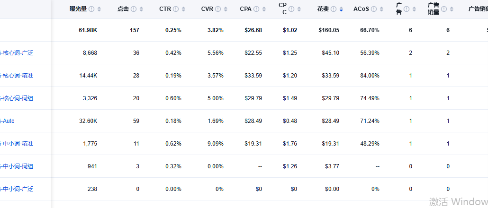This screenshot has width=488, height=208.
Task: Toggle the active 花费 sort arrow
Action: point(342,9)
